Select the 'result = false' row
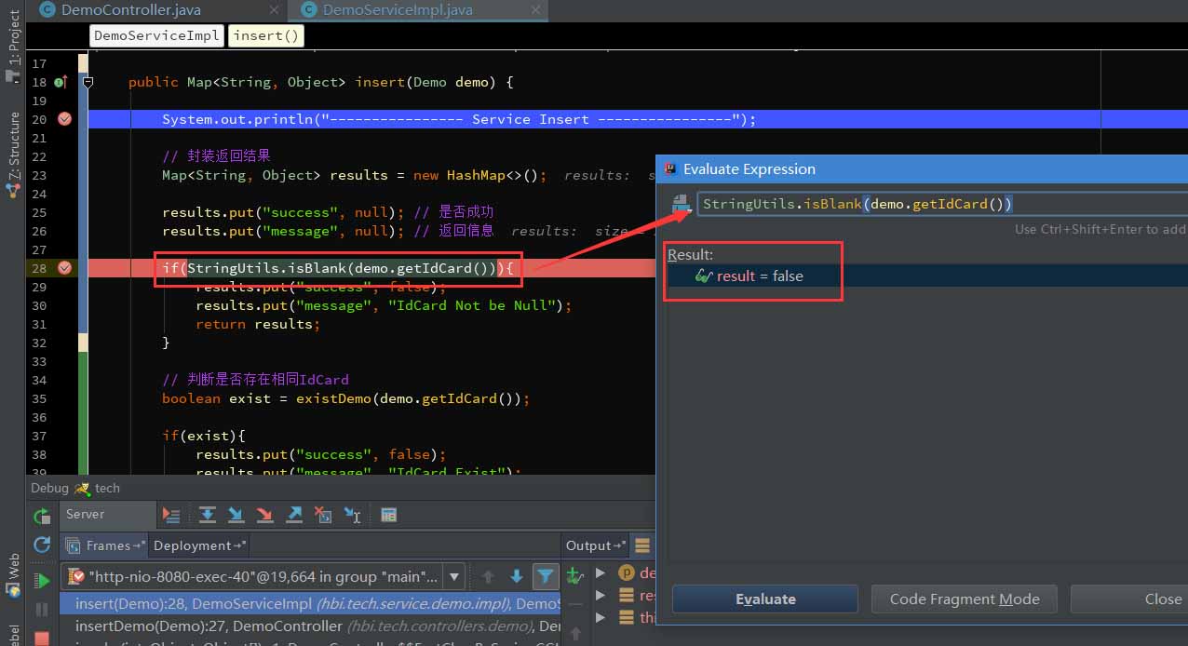 927,276
